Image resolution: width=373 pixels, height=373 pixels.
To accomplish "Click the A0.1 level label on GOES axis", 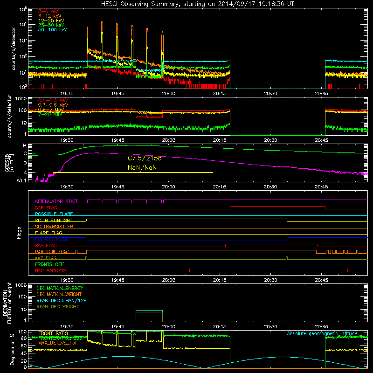I will pos(21,180).
